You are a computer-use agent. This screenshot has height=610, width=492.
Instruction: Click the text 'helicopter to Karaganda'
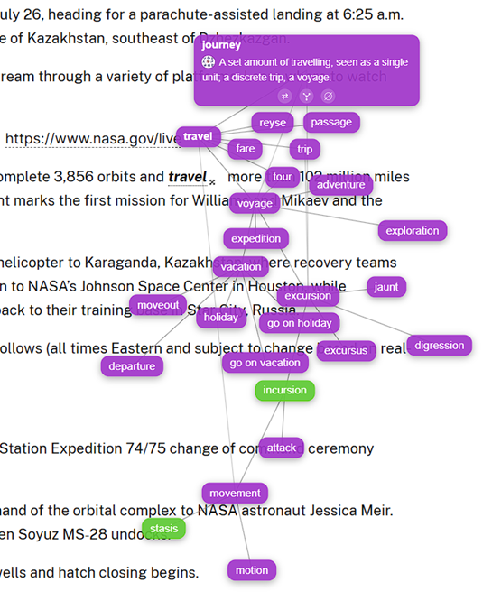pyautogui.click(x=80, y=263)
